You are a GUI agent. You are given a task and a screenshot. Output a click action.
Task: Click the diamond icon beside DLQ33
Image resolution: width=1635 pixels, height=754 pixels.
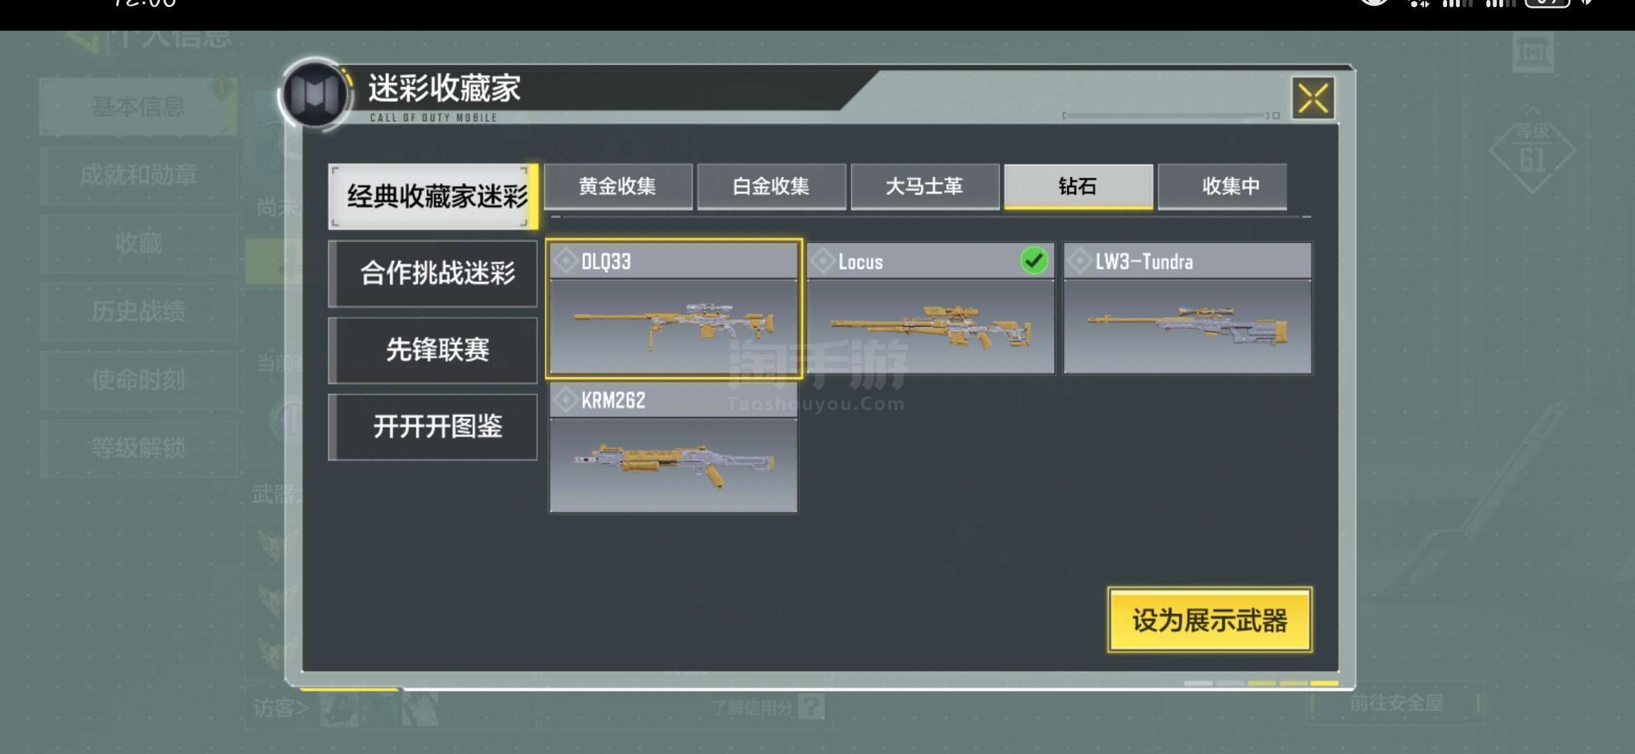565,261
